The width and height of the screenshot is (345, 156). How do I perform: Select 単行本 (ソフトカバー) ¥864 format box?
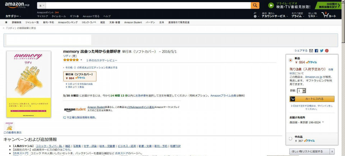coord(80,76)
